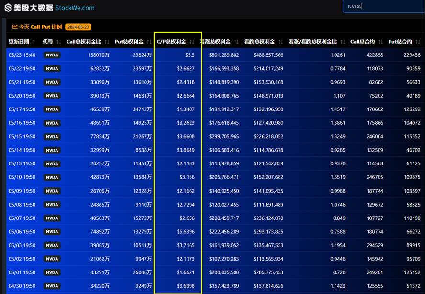This screenshot has width=425, height=294.
Task: Select the 1.0261 ratio cell
Action: [x=338, y=55]
